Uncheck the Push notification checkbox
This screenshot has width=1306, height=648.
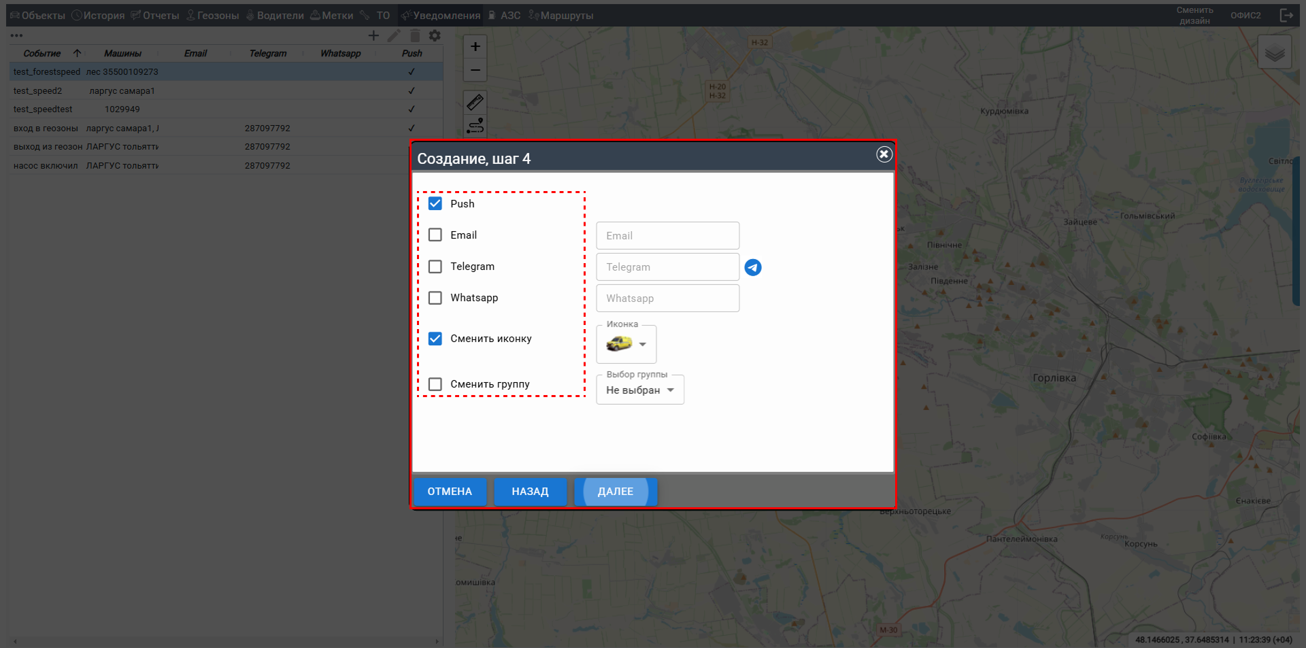(x=435, y=203)
